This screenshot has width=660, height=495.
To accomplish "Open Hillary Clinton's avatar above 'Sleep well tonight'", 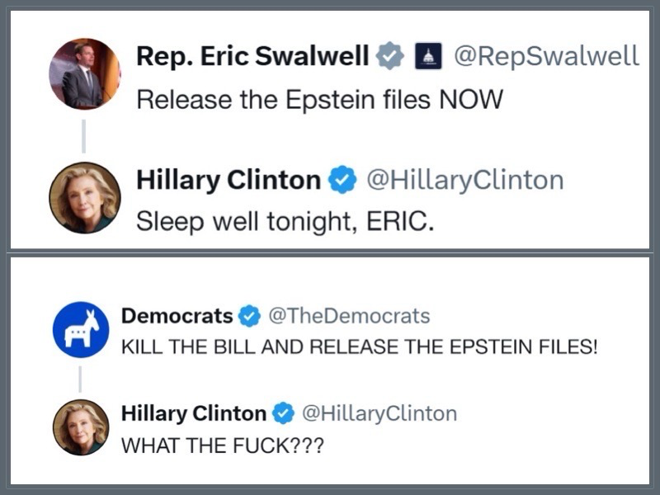I will (85, 197).
